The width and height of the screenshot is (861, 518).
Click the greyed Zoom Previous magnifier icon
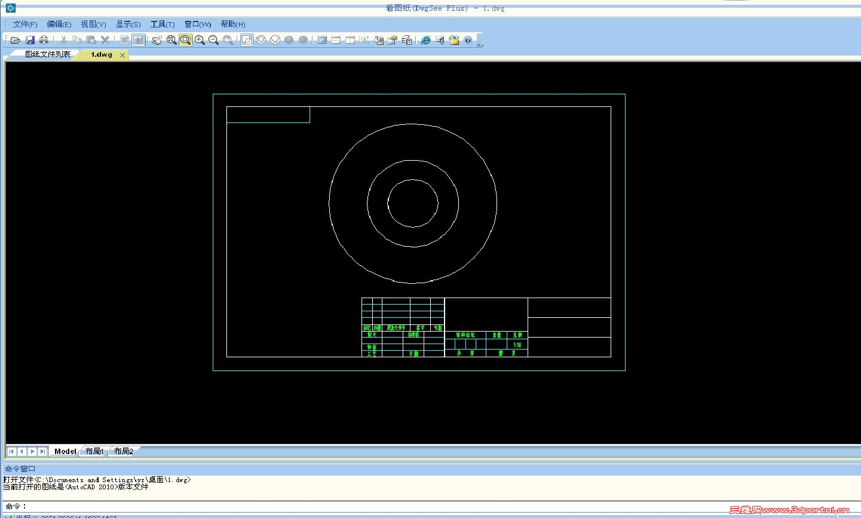[x=228, y=40]
